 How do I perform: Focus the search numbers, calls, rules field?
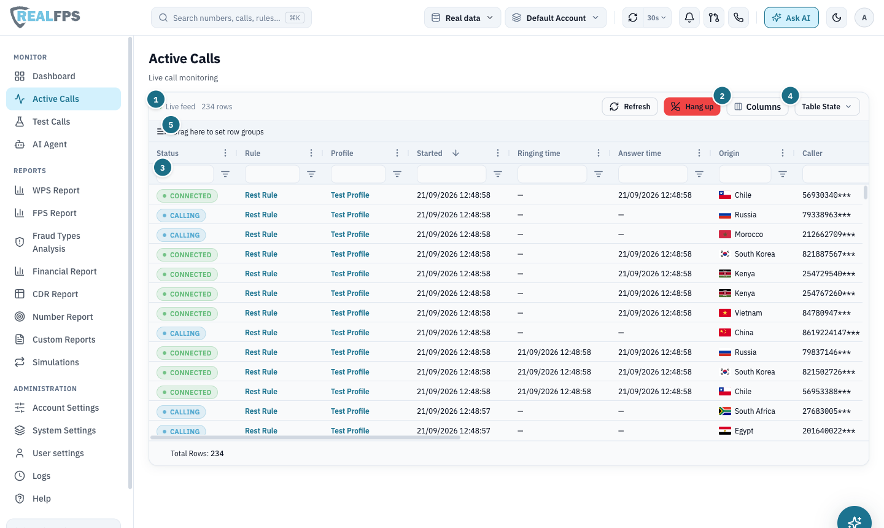click(x=231, y=18)
